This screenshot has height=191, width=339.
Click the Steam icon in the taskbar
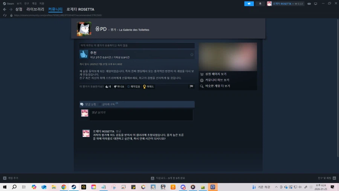pos(74,187)
